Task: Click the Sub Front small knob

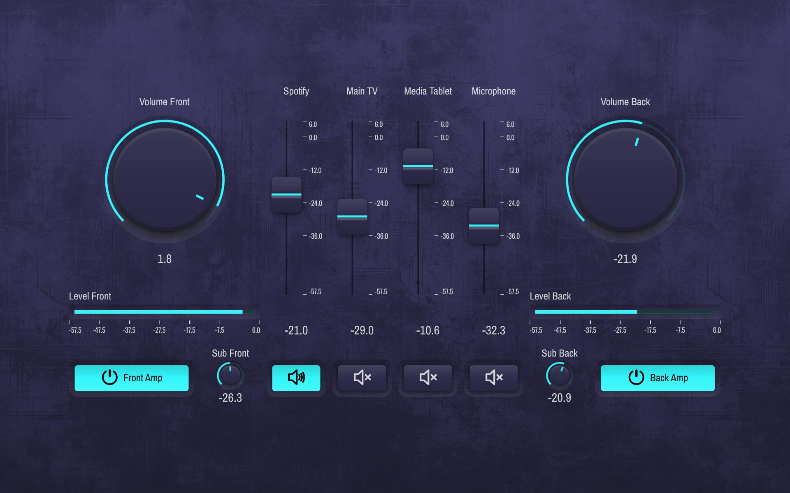Action: click(x=230, y=375)
